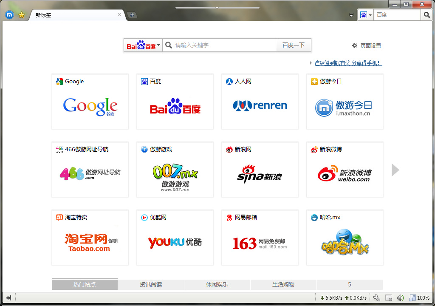
Task: Close the 新标签 tab
Action: click(119, 14)
